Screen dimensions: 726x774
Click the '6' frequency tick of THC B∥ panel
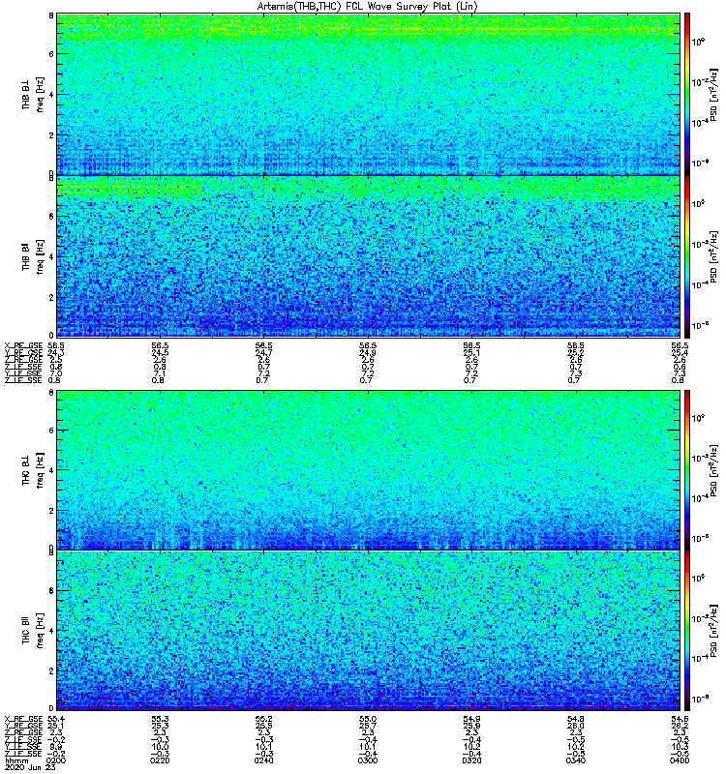(51, 590)
